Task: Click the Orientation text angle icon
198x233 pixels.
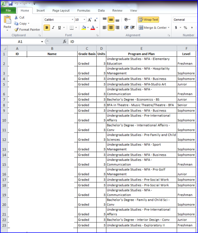Action: (x=127, y=20)
